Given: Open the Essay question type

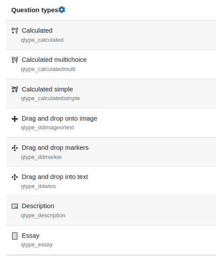Looking at the screenshot, I should pos(30,236).
